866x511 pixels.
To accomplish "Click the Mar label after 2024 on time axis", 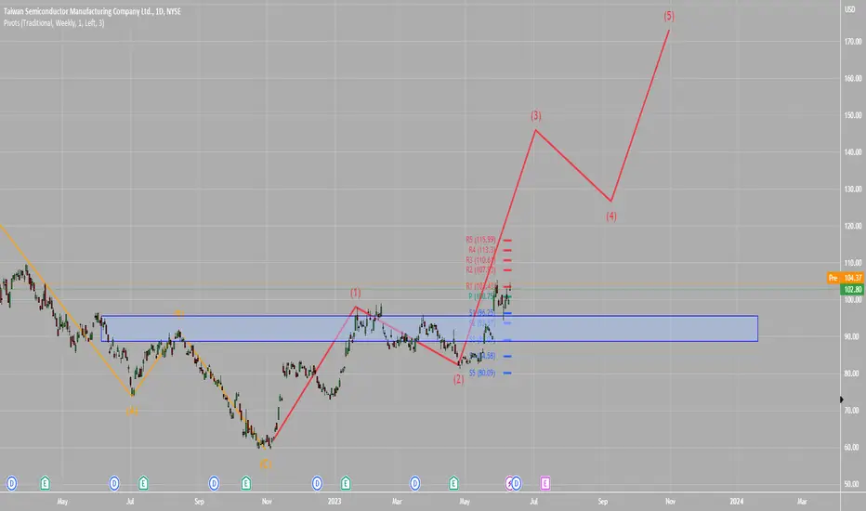I will [x=802, y=502].
